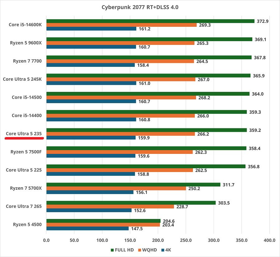The width and height of the screenshot is (280, 257).
Task: Click the 300.0 axis tick label
Action: (214, 240)
